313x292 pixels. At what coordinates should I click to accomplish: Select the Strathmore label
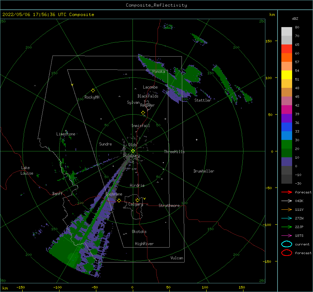[x=169, y=206]
